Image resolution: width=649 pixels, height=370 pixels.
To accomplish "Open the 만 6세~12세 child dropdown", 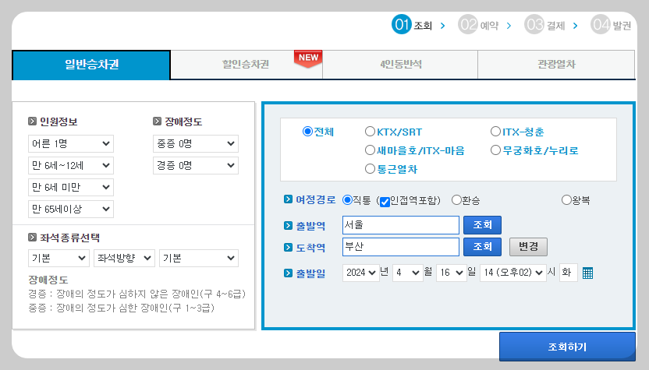I will point(71,165).
